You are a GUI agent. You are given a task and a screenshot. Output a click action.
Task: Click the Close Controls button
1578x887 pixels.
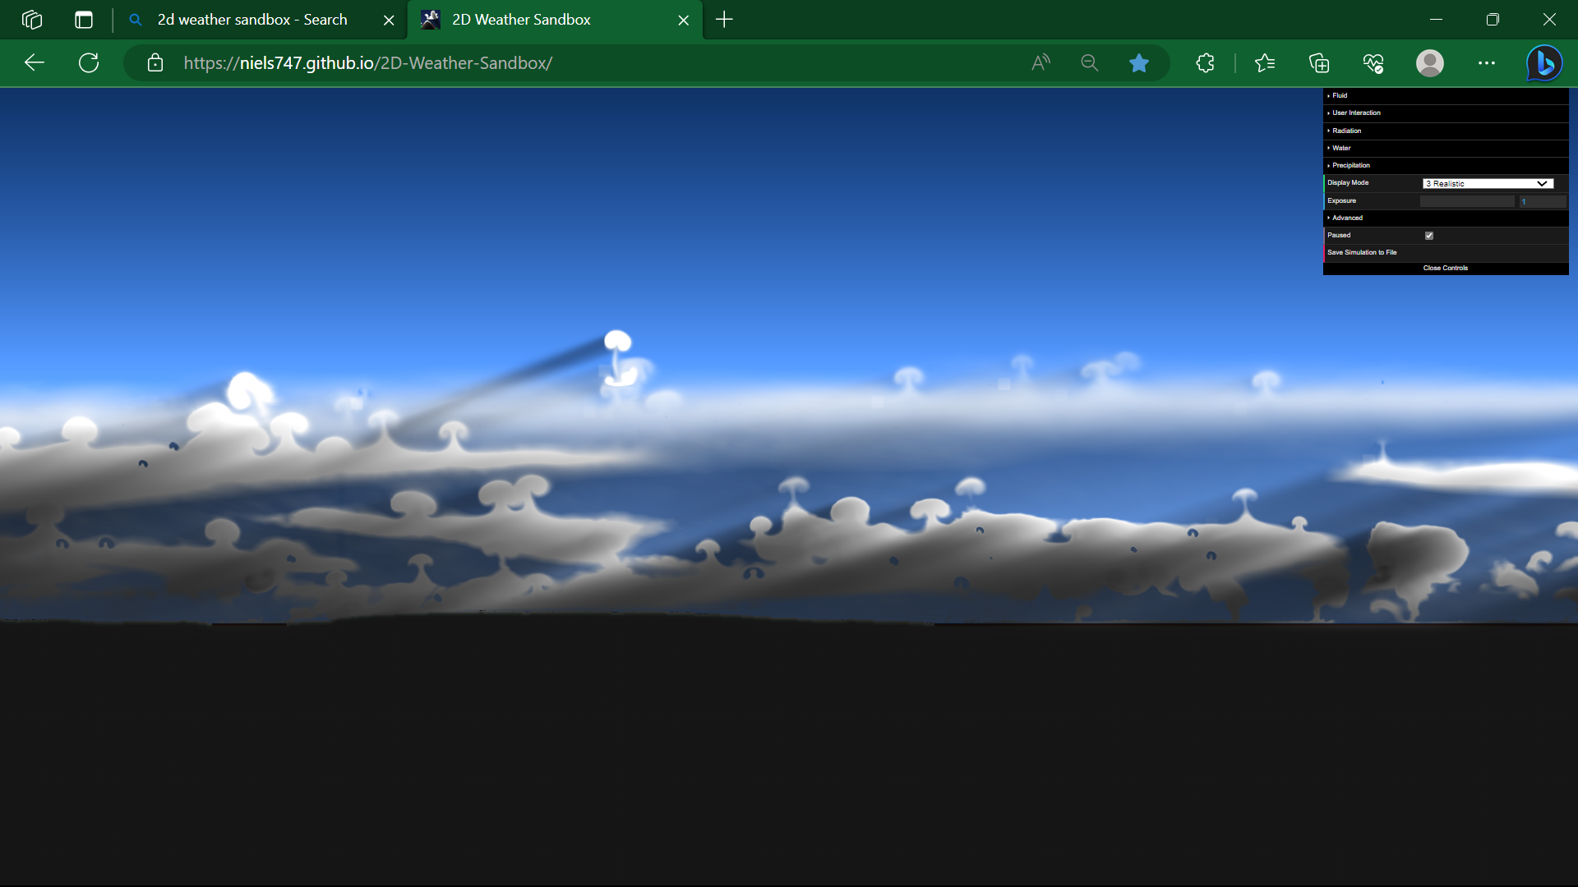pyautogui.click(x=1445, y=268)
